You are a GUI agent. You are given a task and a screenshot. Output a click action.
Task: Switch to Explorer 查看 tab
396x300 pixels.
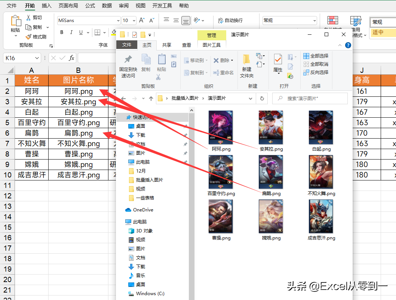187,45
